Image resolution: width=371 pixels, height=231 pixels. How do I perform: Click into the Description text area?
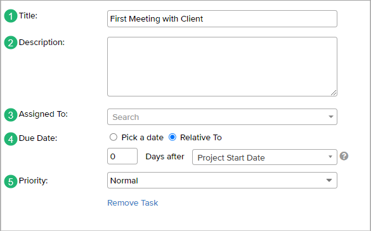coord(222,67)
